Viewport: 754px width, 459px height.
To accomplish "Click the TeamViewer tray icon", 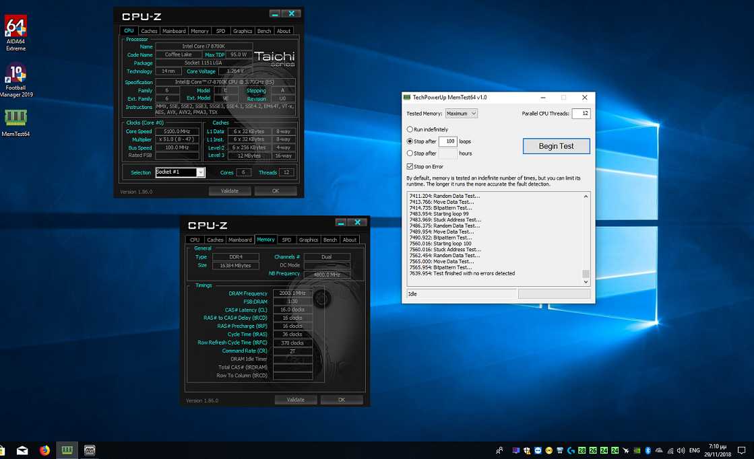I will click(538, 450).
